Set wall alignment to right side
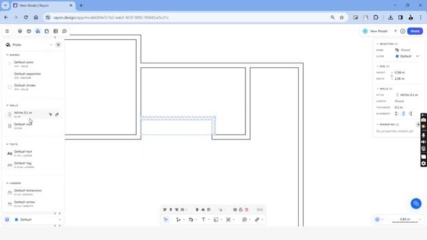 pos(410,114)
